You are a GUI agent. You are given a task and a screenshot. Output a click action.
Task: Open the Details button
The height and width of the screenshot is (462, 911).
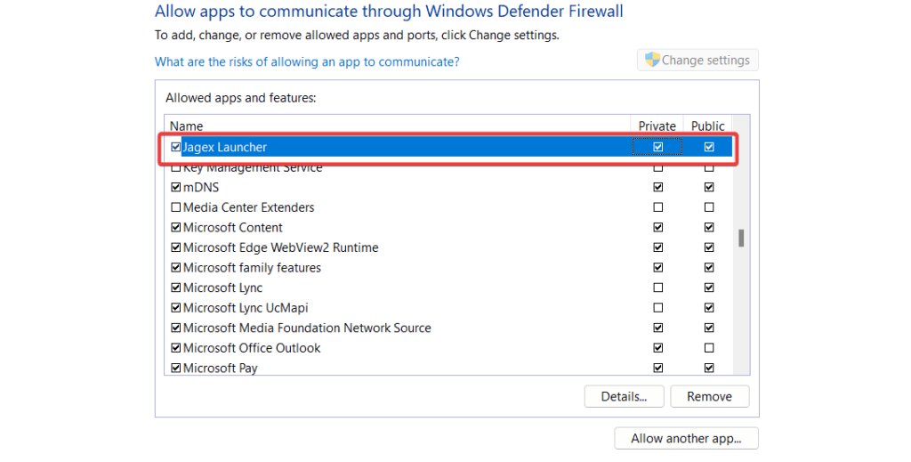point(624,396)
